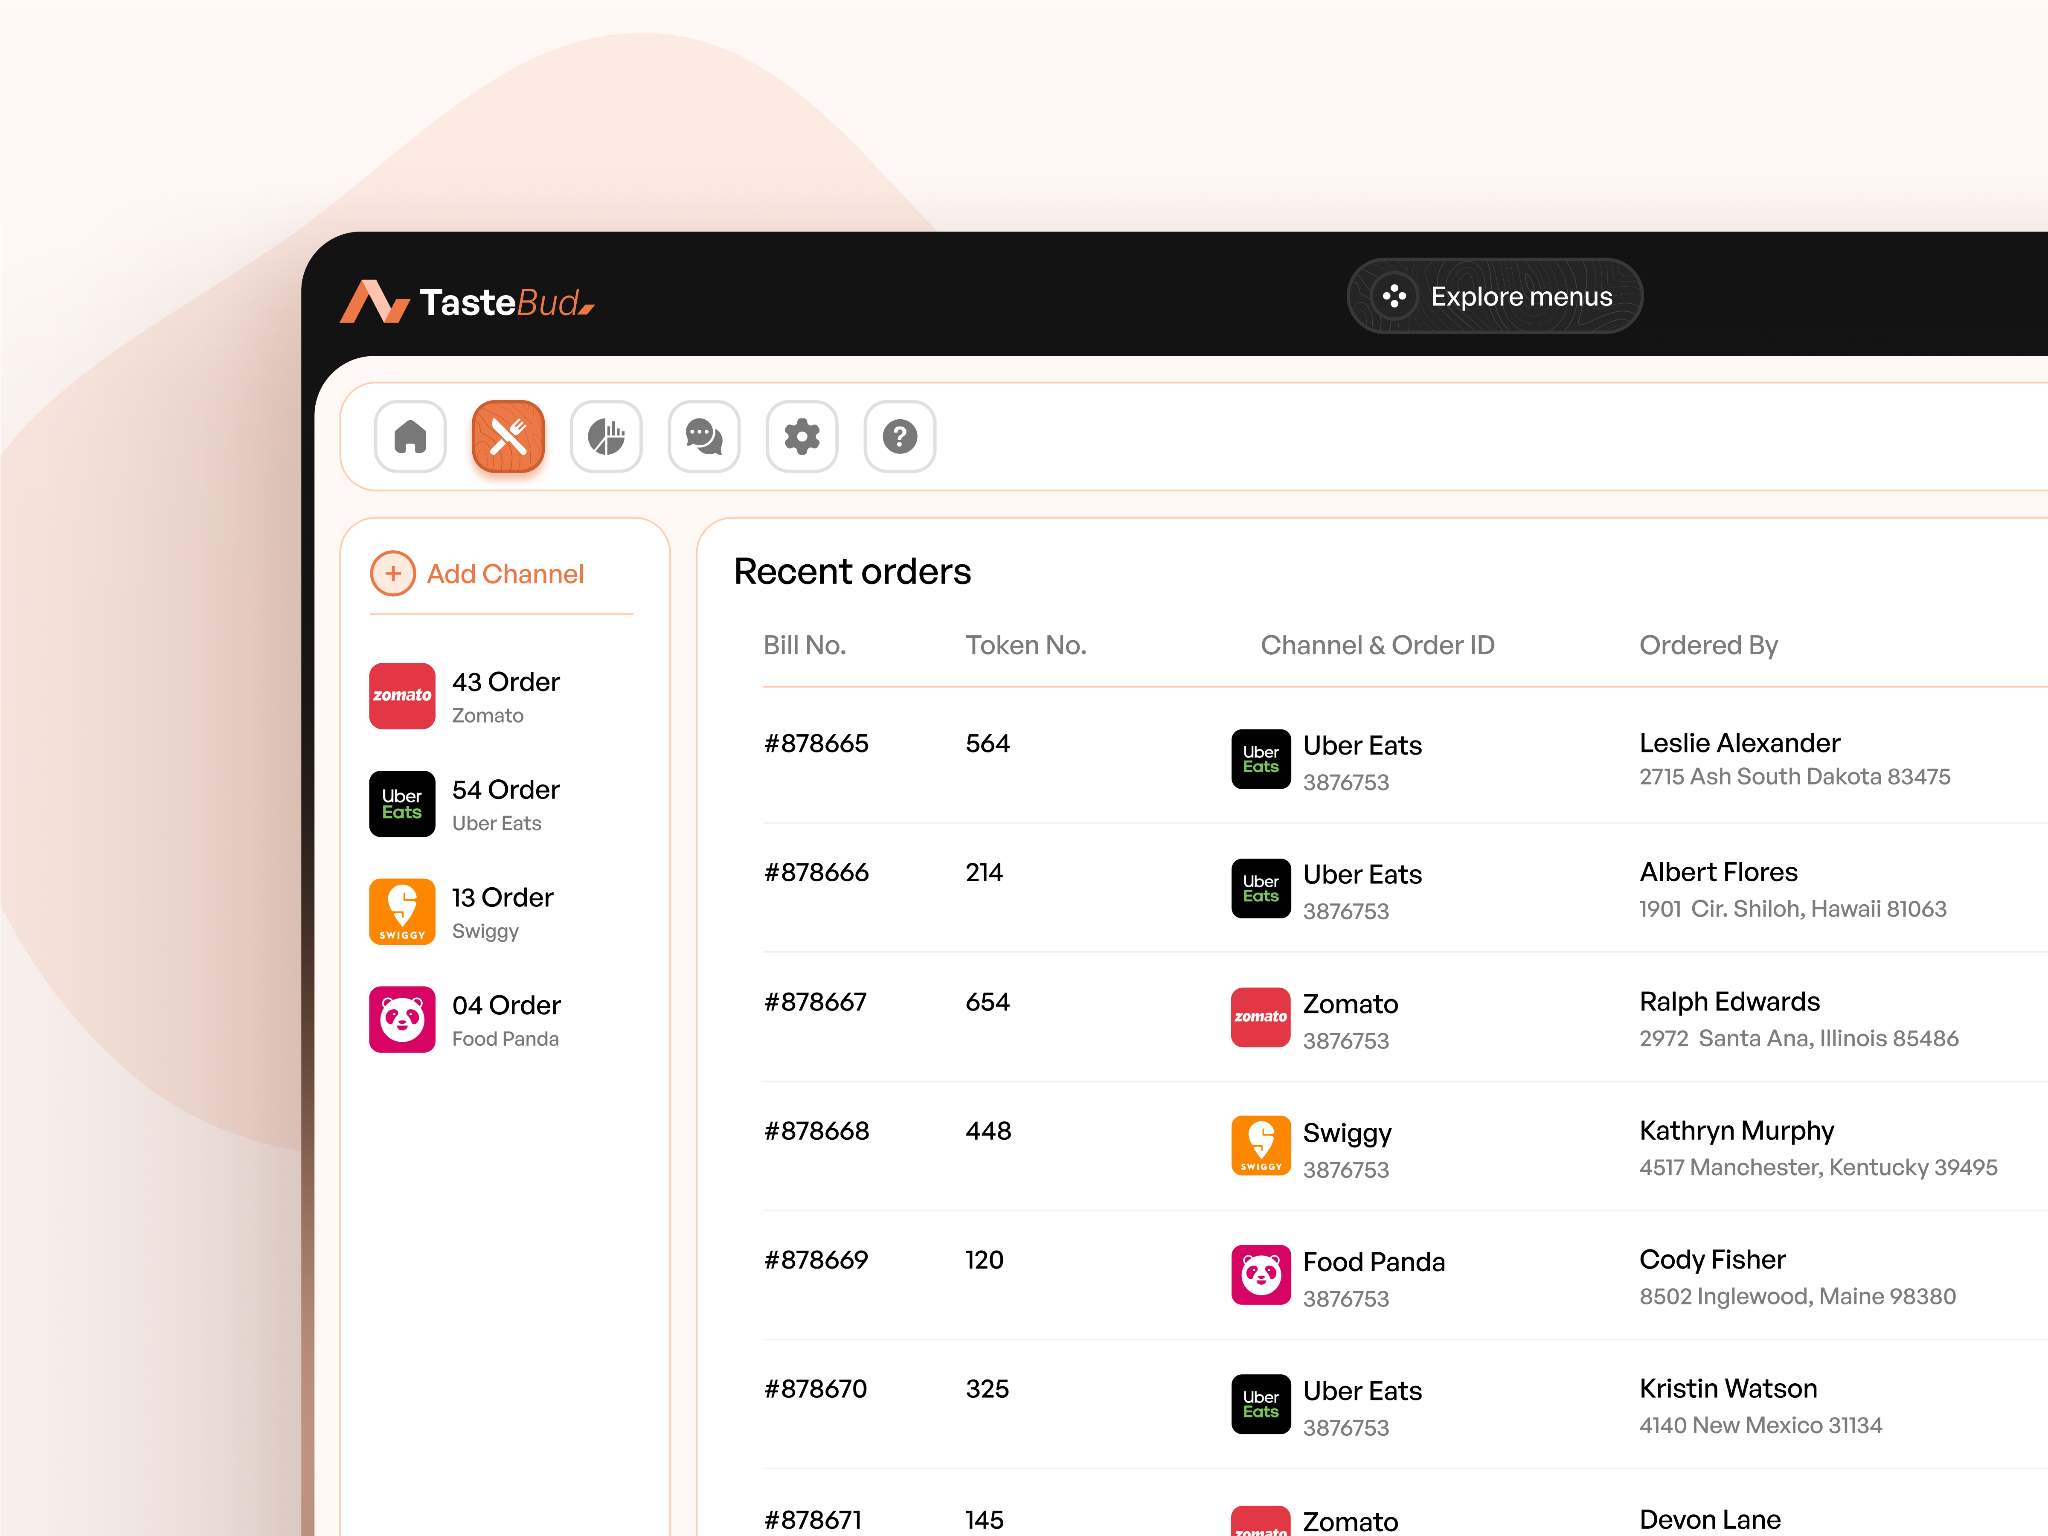Click the Swiggy logo in order #878668

pyautogui.click(x=1260, y=1145)
